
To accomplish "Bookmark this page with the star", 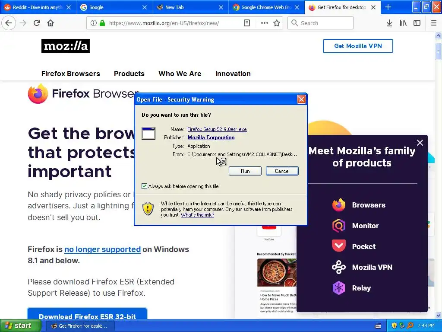I will click(277, 23).
